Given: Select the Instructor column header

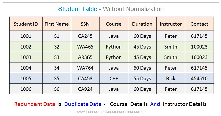Looking at the screenshot, I should pyautogui.click(x=171, y=24).
